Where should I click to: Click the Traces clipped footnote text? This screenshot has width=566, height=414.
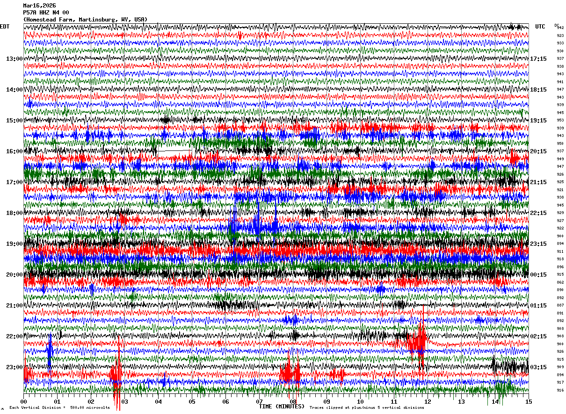click(367, 407)
